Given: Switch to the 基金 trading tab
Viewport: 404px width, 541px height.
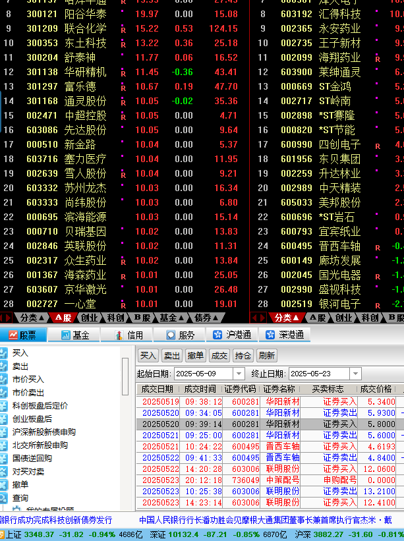Looking at the screenshot, I should 74,335.
